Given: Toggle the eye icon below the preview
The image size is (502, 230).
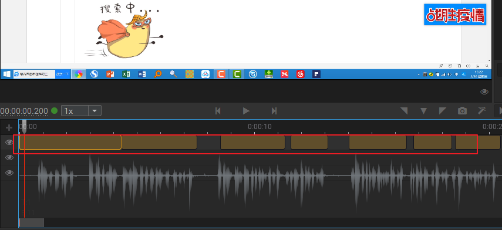Looking at the screenshot, I should (x=484, y=92).
